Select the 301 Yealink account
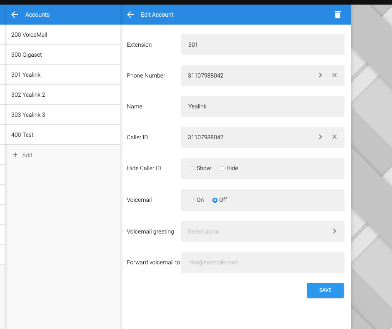 pyautogui.click(x=62, y=75)
